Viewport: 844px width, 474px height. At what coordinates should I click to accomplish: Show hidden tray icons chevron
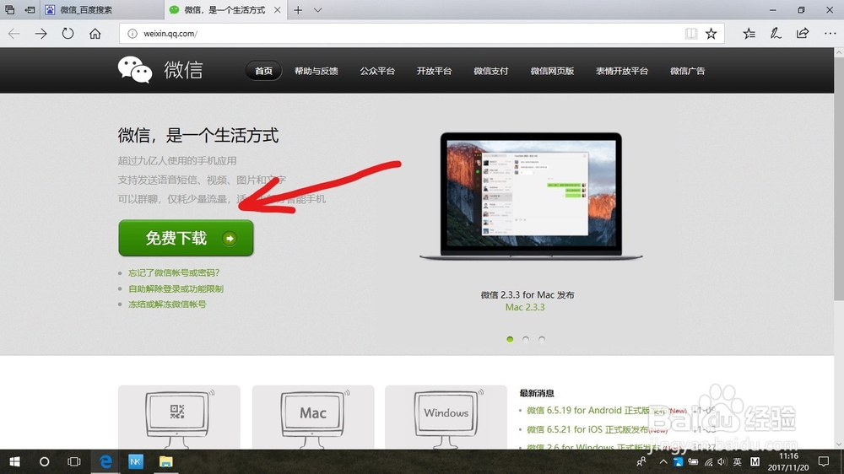pos(663,461)
